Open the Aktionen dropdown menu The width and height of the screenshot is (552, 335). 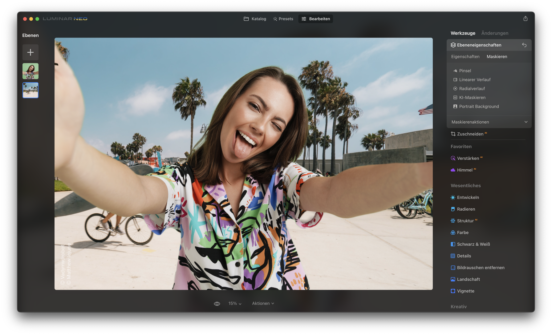[263, 304]
